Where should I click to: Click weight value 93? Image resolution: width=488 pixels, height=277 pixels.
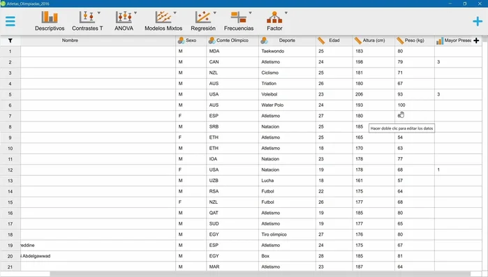(415, 94)
